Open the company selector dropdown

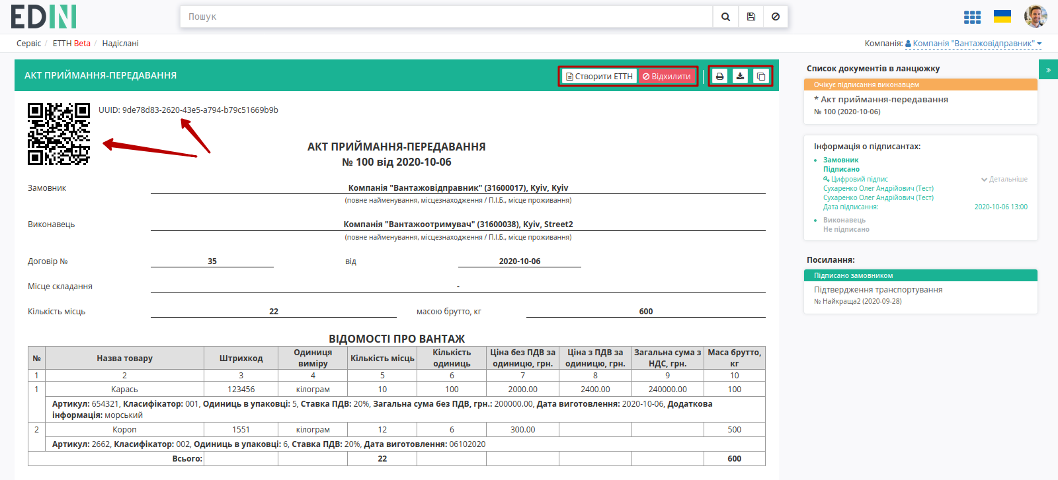[973, 44]
